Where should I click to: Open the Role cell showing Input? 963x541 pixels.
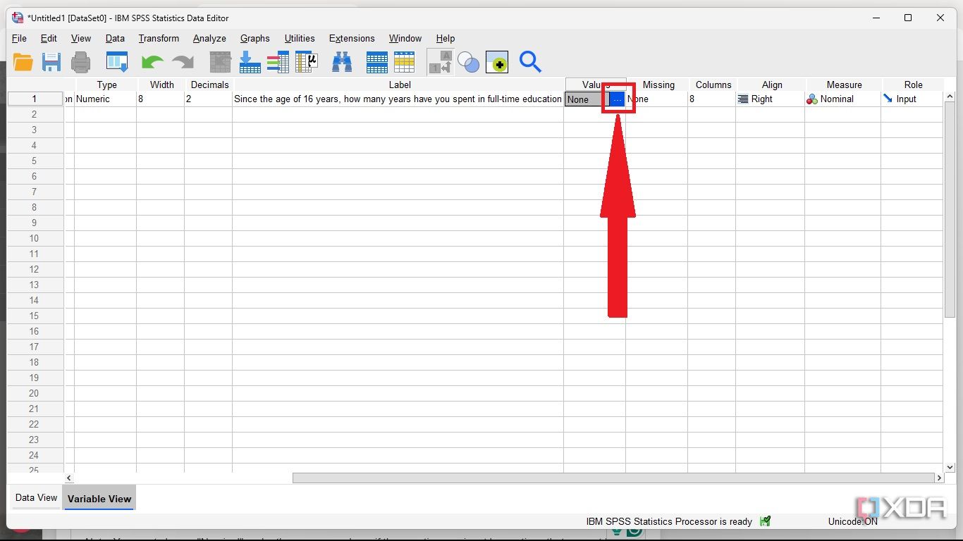click(x=912, y=99)
